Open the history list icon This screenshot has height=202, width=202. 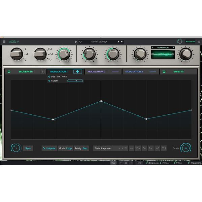coord(126,163)
